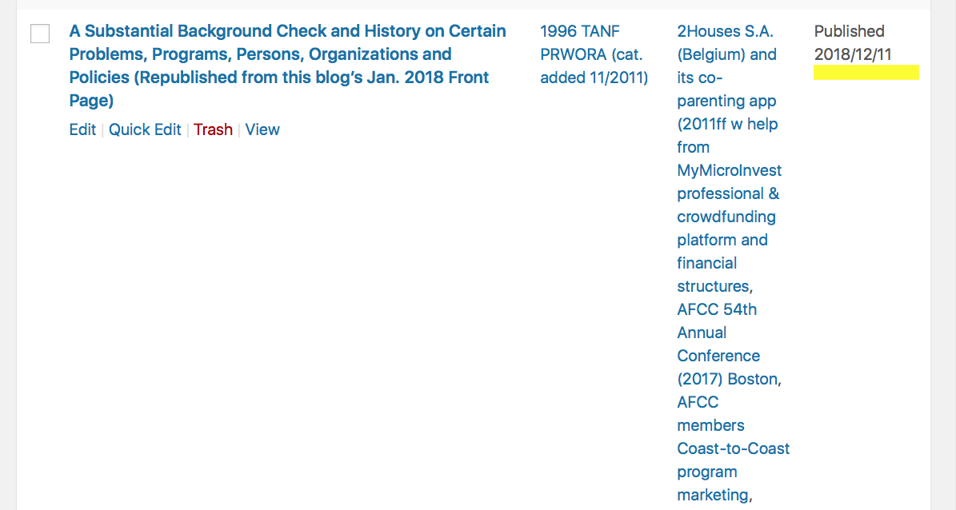Filter by the 1996 TANF PRWORA category
The height and width of the screenshot is (510, 956).
[580, 32]
